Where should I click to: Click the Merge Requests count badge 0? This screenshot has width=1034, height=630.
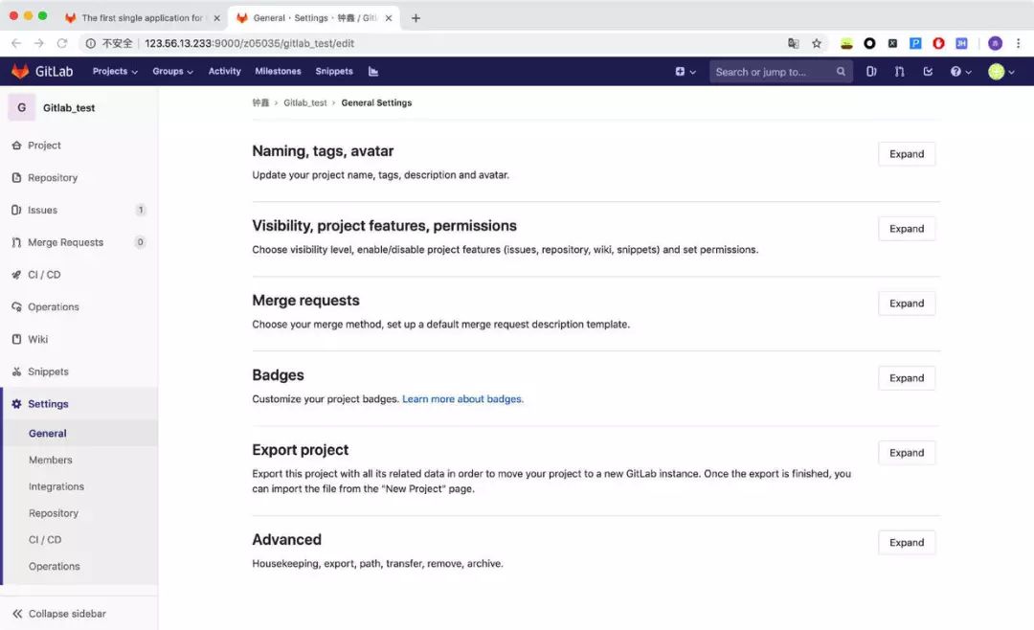pos(141,242)
